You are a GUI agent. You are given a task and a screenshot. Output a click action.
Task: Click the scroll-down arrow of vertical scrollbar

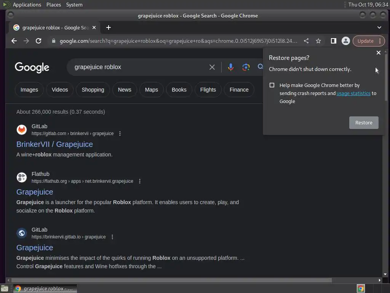(385, 274)
